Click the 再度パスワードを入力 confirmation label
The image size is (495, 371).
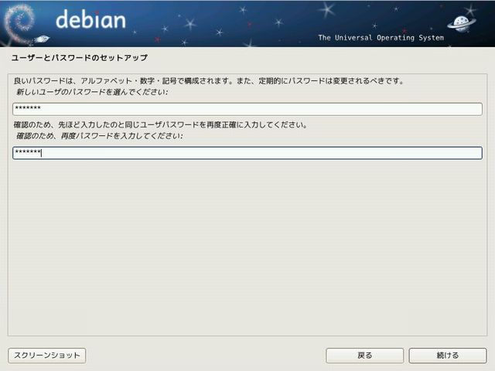(99, 136)
